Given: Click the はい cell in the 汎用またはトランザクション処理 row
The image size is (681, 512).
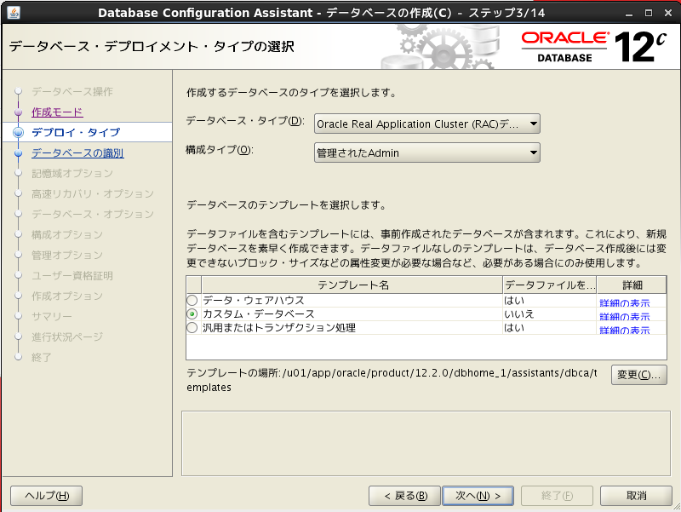Looking at the screenshot, I should (x=550, y=328).
